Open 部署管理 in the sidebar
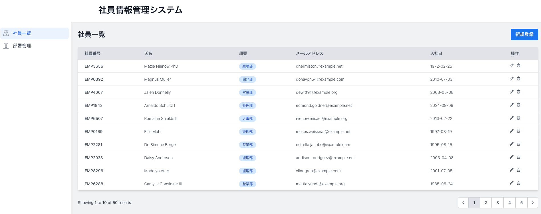The width and height of the screenshot is (541, 214). click(x=34, y=46)
